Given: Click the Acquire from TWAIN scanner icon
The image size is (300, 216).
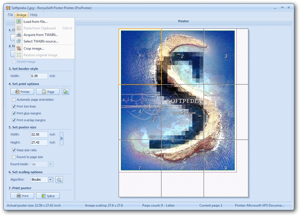Looking at the screenshot, I should [19, 35].
